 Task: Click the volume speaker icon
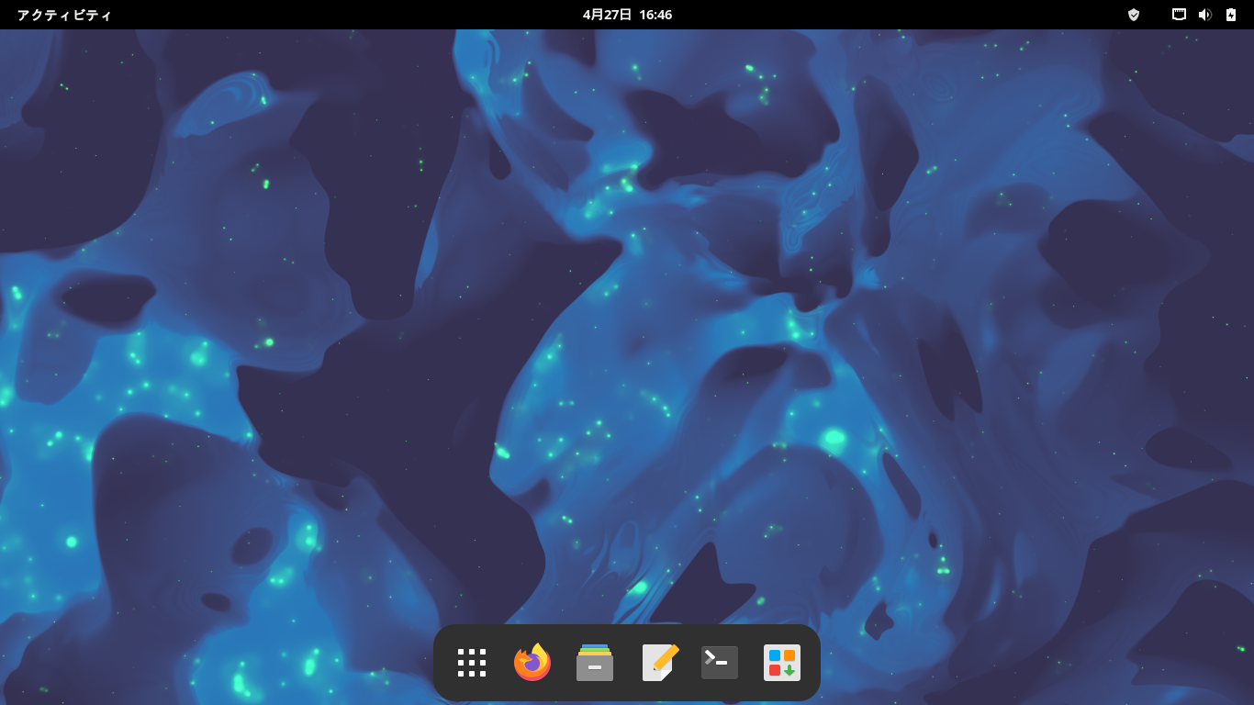[x=1205, y=15]
